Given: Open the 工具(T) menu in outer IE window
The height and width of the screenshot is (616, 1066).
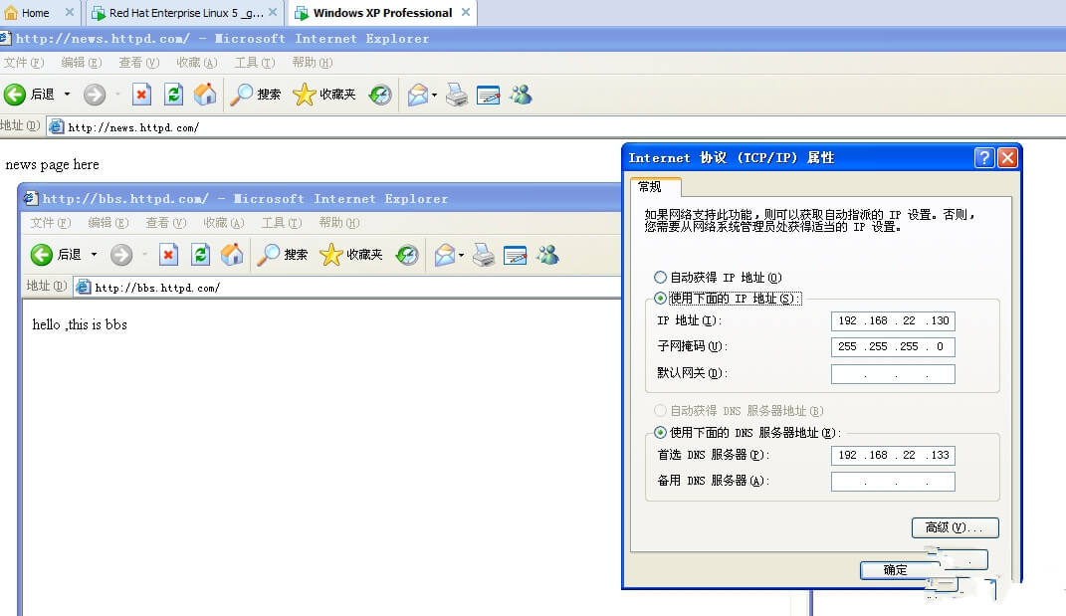Looking at the screenshot, I should (254, 63).
